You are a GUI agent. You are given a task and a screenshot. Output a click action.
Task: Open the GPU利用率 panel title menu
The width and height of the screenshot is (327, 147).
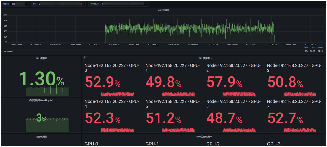coord(163,10)
